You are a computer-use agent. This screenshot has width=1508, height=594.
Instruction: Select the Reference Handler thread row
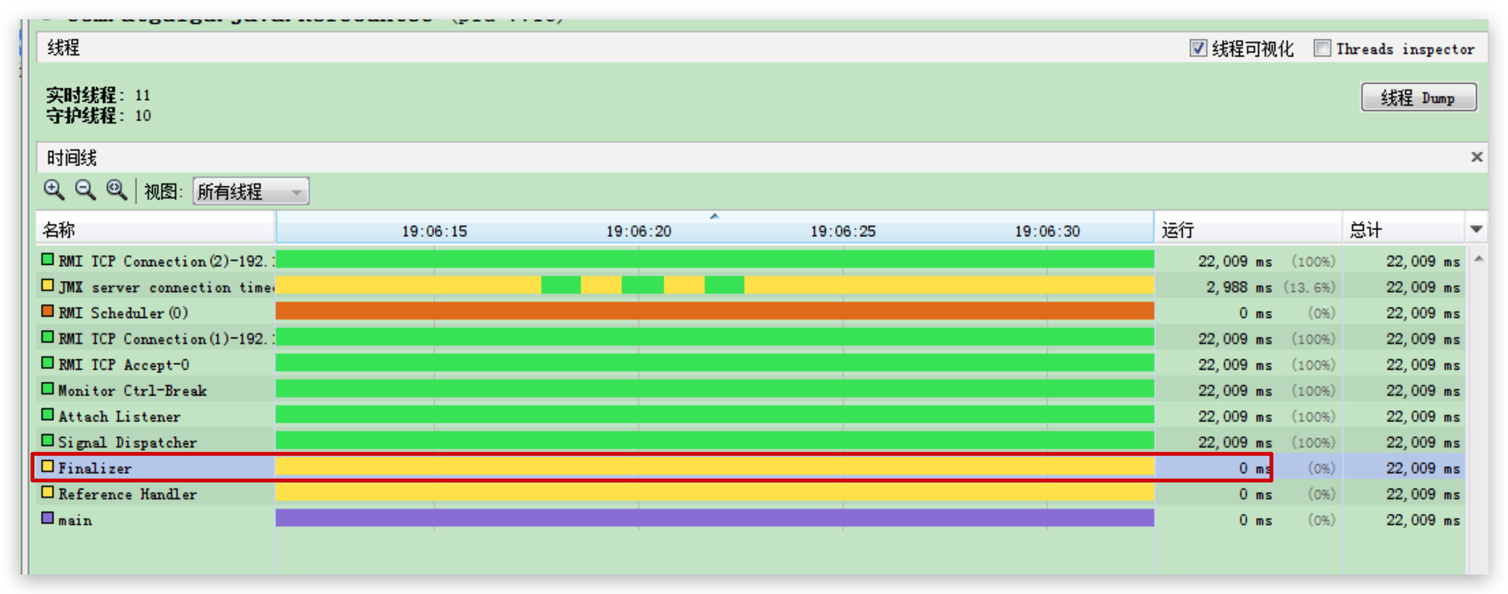point(127,494)
